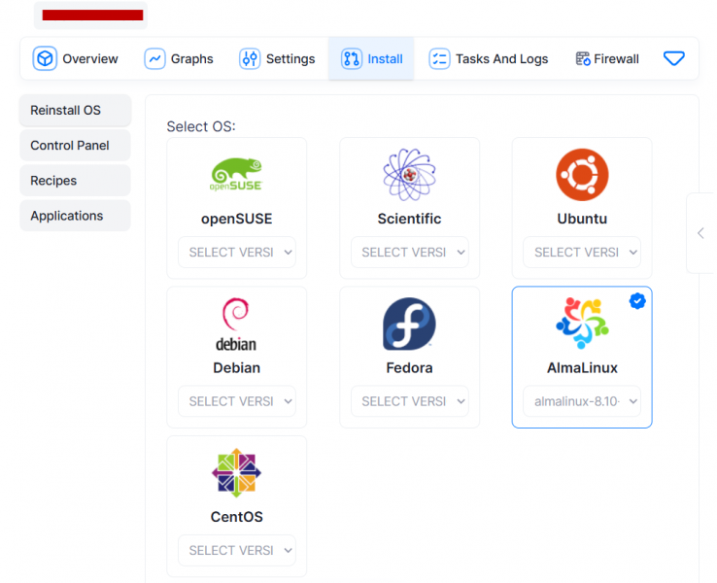Expand more tabs with the blue down arrow
The width and height of the screenshot is (717, 583).
pos(673,58)
